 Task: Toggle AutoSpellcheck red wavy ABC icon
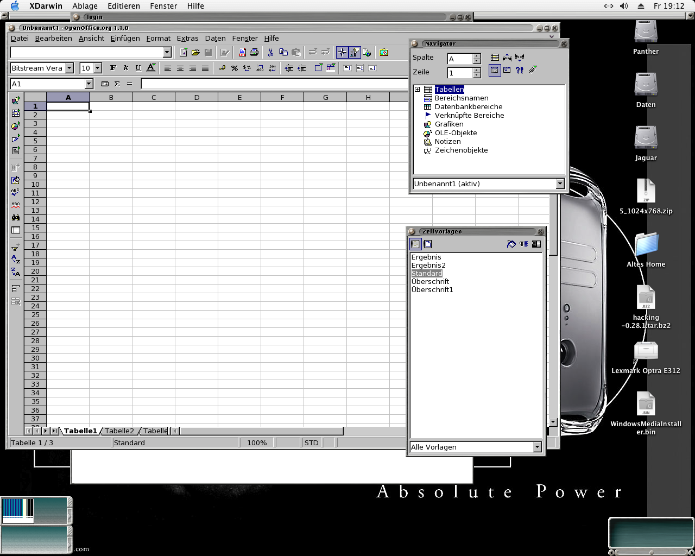point(16,205)
